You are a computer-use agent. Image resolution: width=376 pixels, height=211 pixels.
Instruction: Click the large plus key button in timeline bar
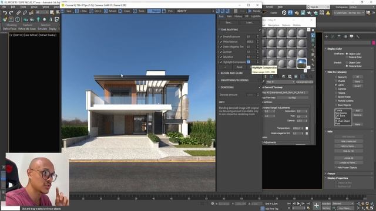(x=317, y=206)
